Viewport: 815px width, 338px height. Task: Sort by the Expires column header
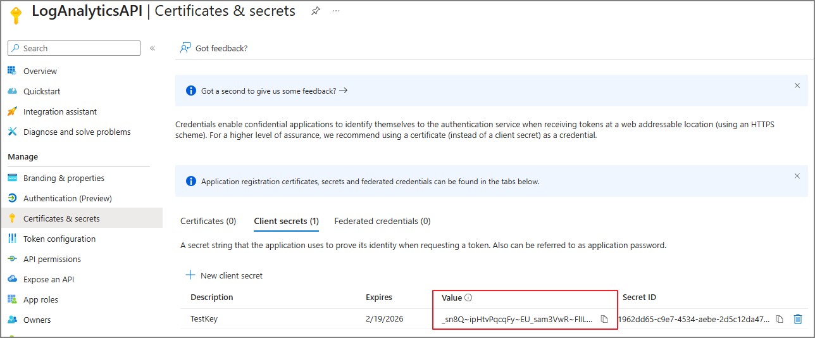pyautogui.click(x=379, y=297)
